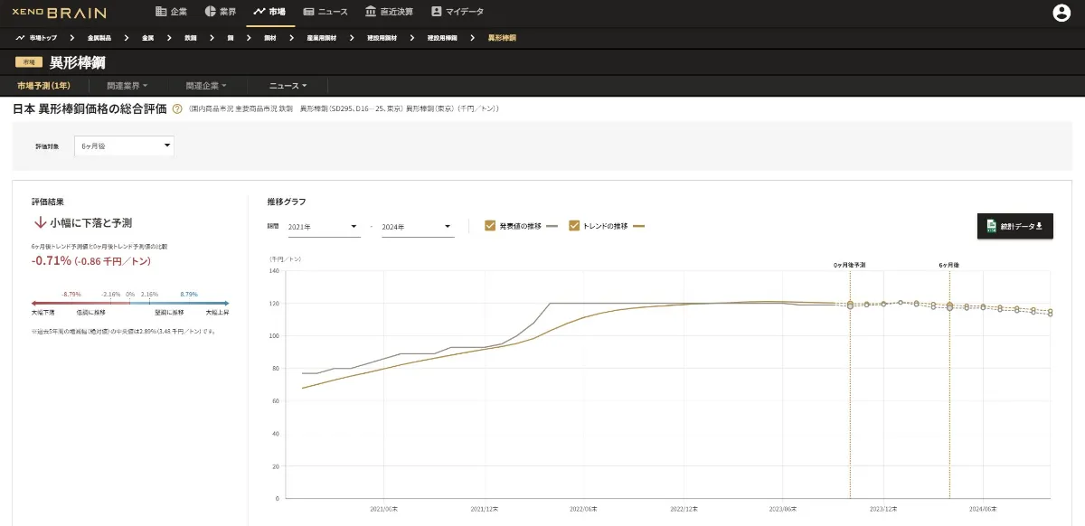Open the 2024年 end year dropdown
The height and width of the screenshot is (526, 1085).
pyautogui.click(x=417, y=227)
